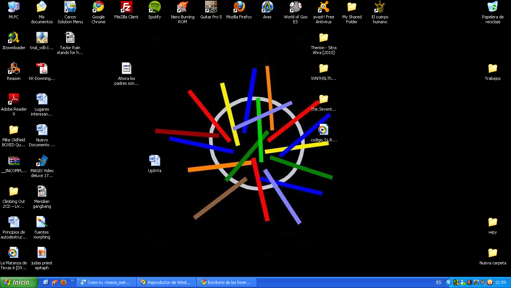Open the SVNTHSLTh folder
511x288 pixels.
(x=324, y=72)
